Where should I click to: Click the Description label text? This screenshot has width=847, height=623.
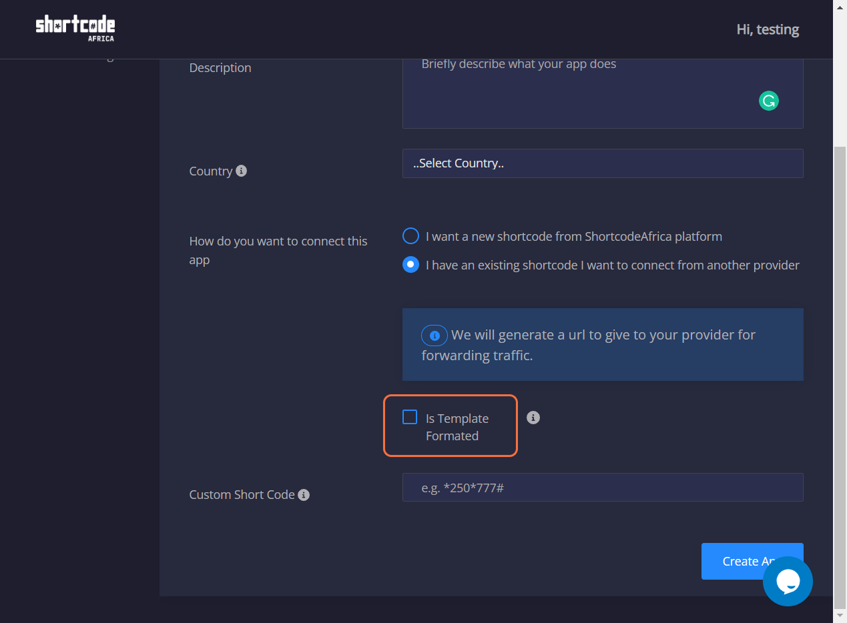click(x=220, y=67)
